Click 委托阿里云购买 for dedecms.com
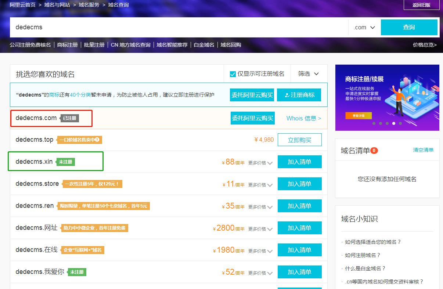443x289 pixels. click(x=252, y=118)
